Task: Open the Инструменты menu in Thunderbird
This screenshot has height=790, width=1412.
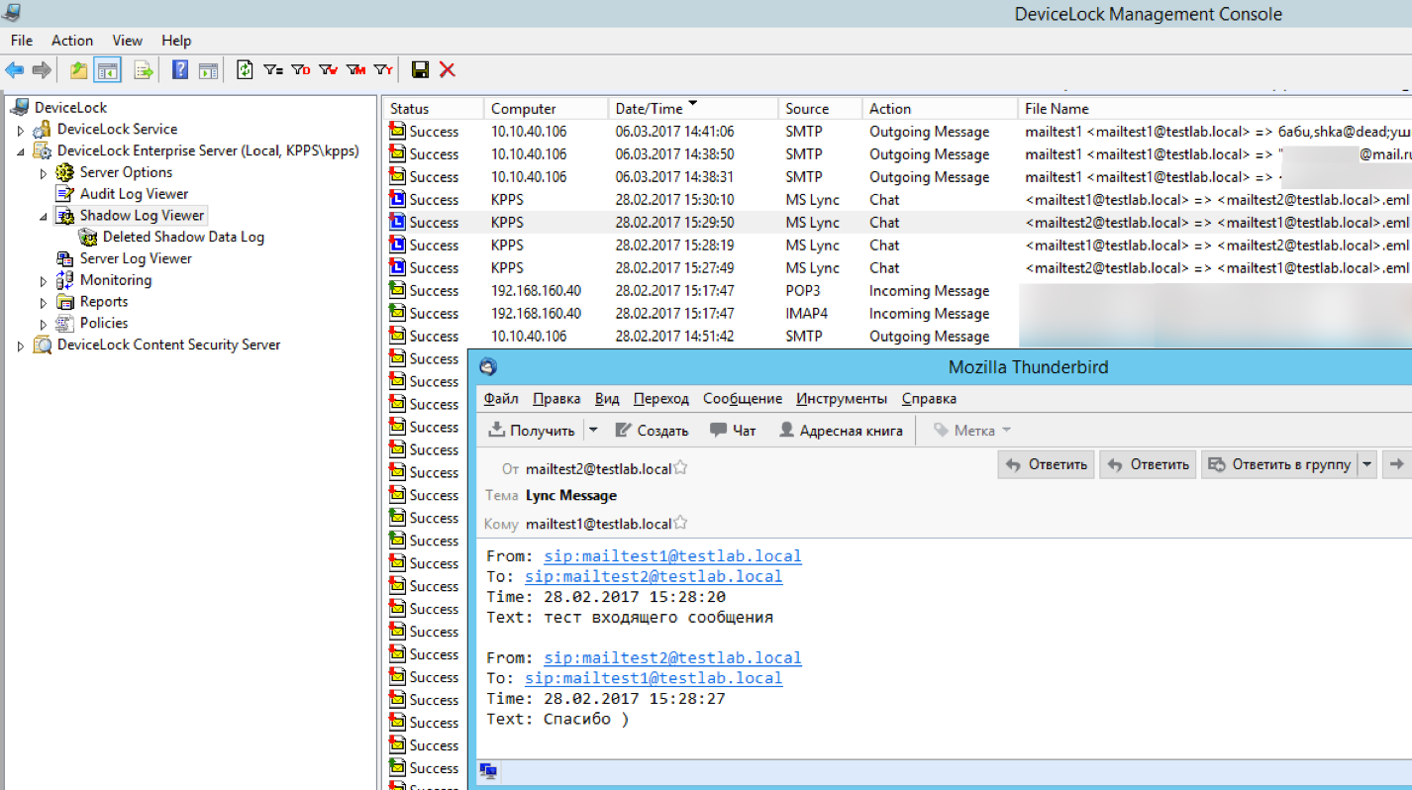Action: tap(841, 399)
